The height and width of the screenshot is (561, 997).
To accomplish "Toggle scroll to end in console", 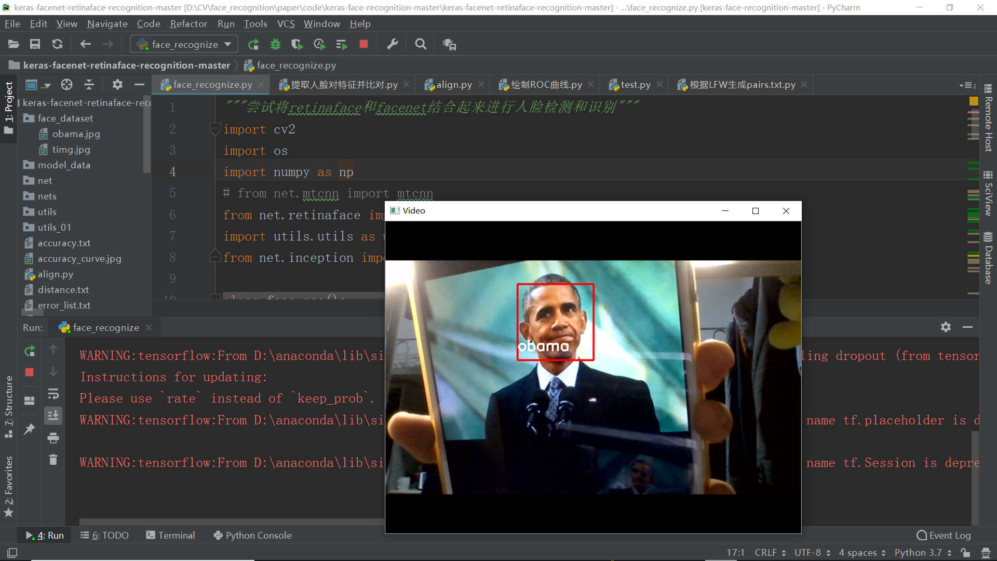I will [53, 416].
